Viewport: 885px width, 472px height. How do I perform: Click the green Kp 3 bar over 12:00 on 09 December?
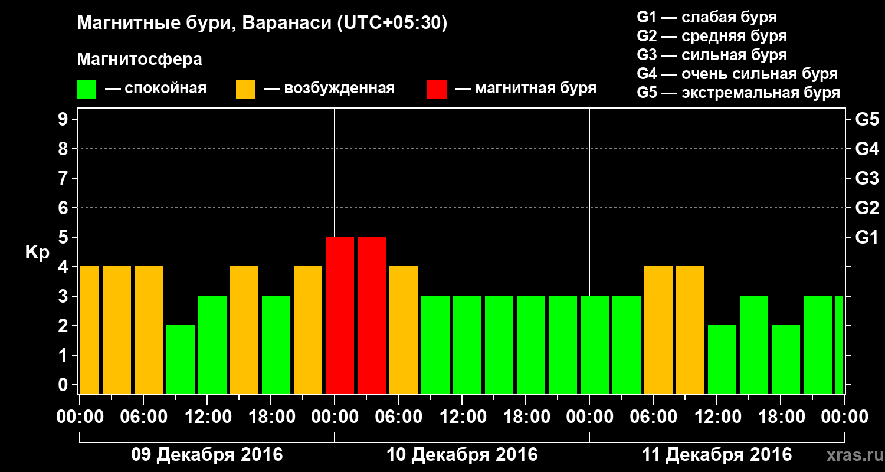tap(212, 345)
